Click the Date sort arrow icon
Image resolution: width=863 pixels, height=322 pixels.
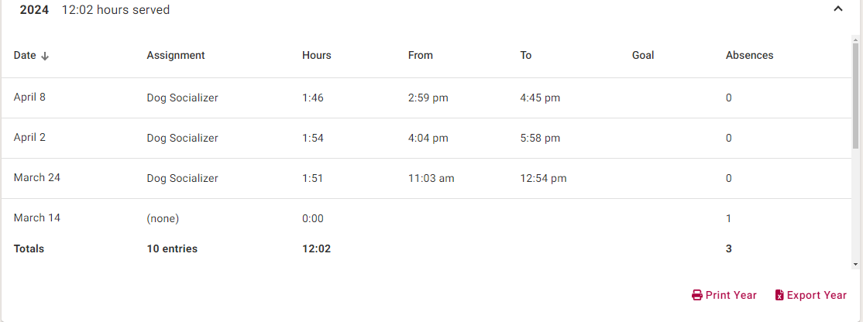click(45, 56)
